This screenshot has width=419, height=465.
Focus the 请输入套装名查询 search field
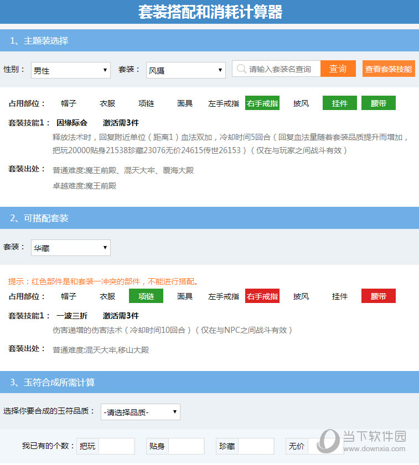(x=282, y=69)
